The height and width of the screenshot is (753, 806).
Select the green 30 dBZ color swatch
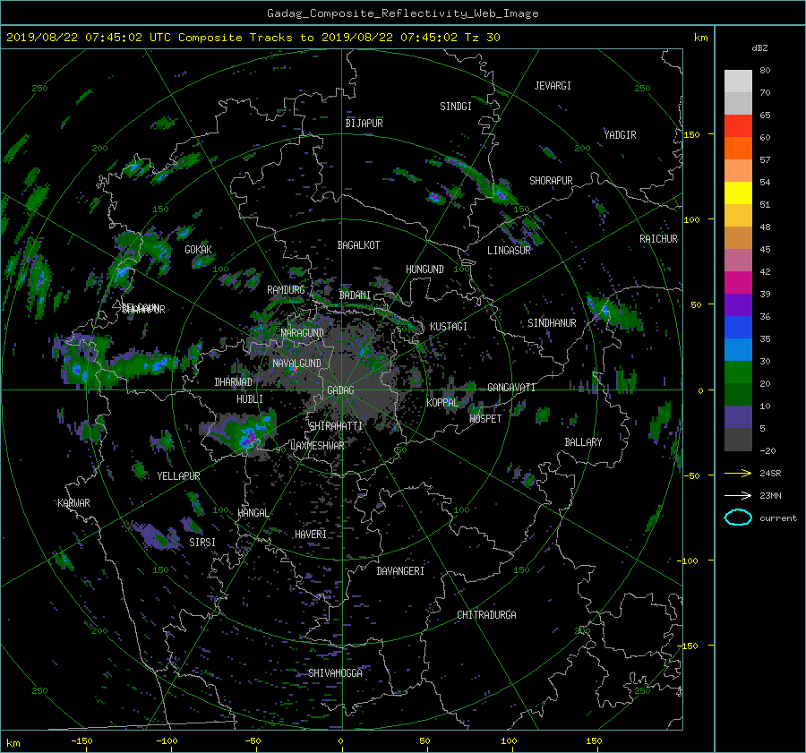coord(738,372)
